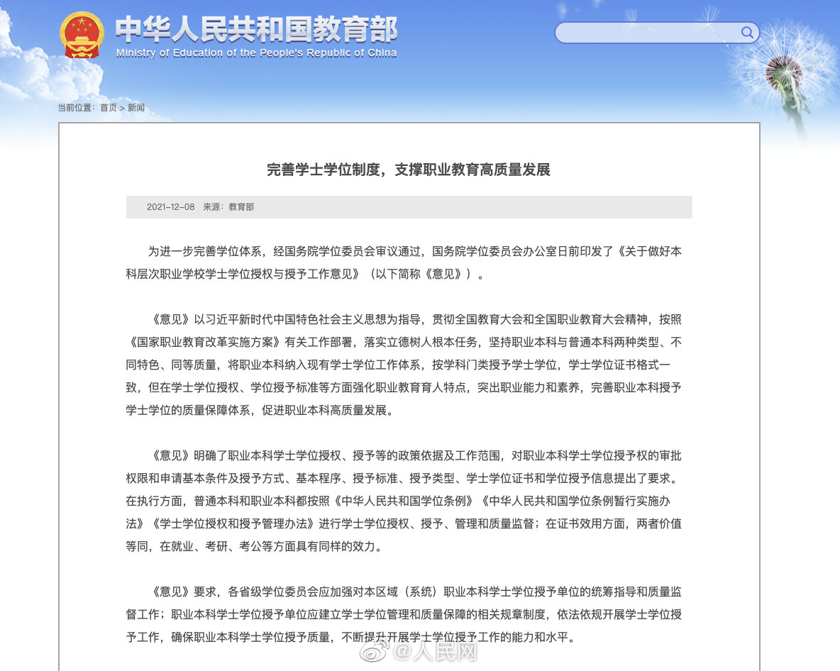Click the text 《学士学位授权和授予管理办法》

click(233, 523)
